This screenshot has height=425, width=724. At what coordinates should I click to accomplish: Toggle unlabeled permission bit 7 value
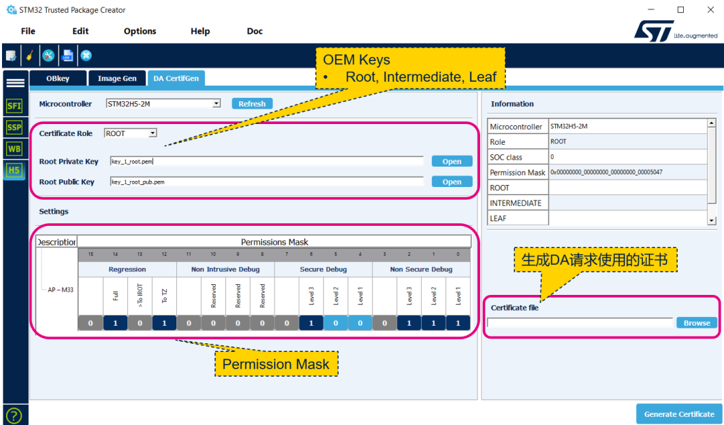[287, 323]
